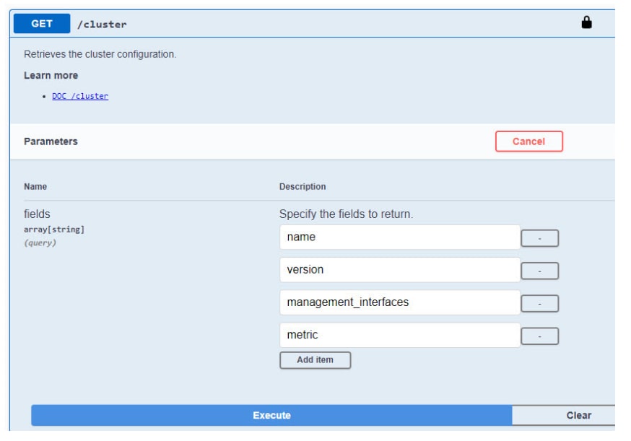Click the /cluster endpoint path
This screenshot has width=631, height=441.
coord(102,25)
